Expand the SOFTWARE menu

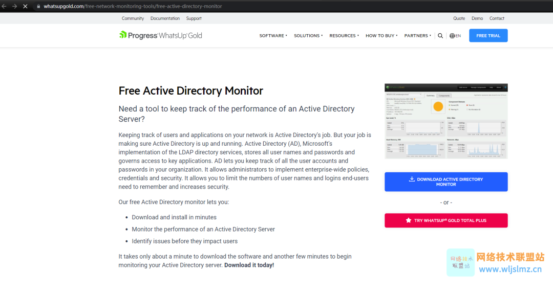click(x=273, y=36)
